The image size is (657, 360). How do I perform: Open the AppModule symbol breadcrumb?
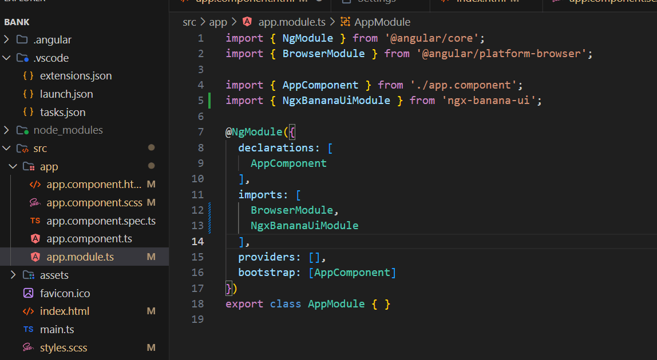382,22
